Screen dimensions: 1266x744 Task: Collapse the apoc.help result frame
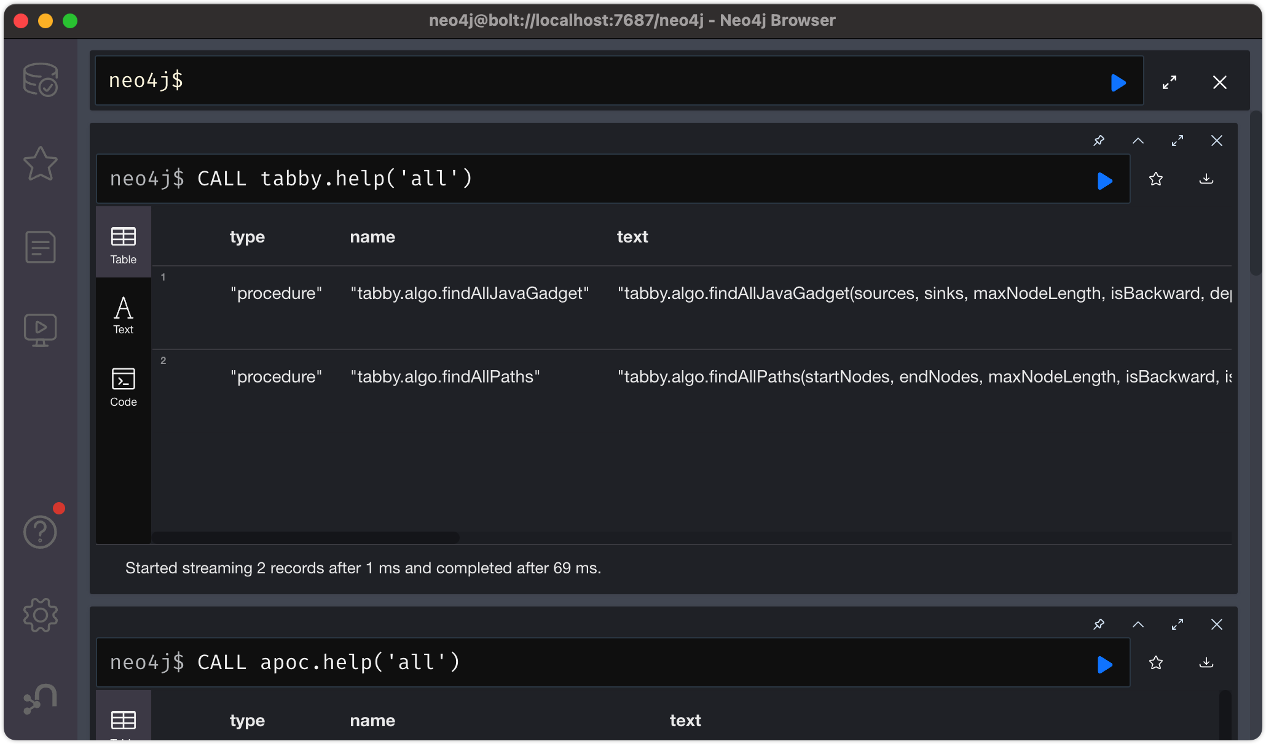click(1138, 624)
